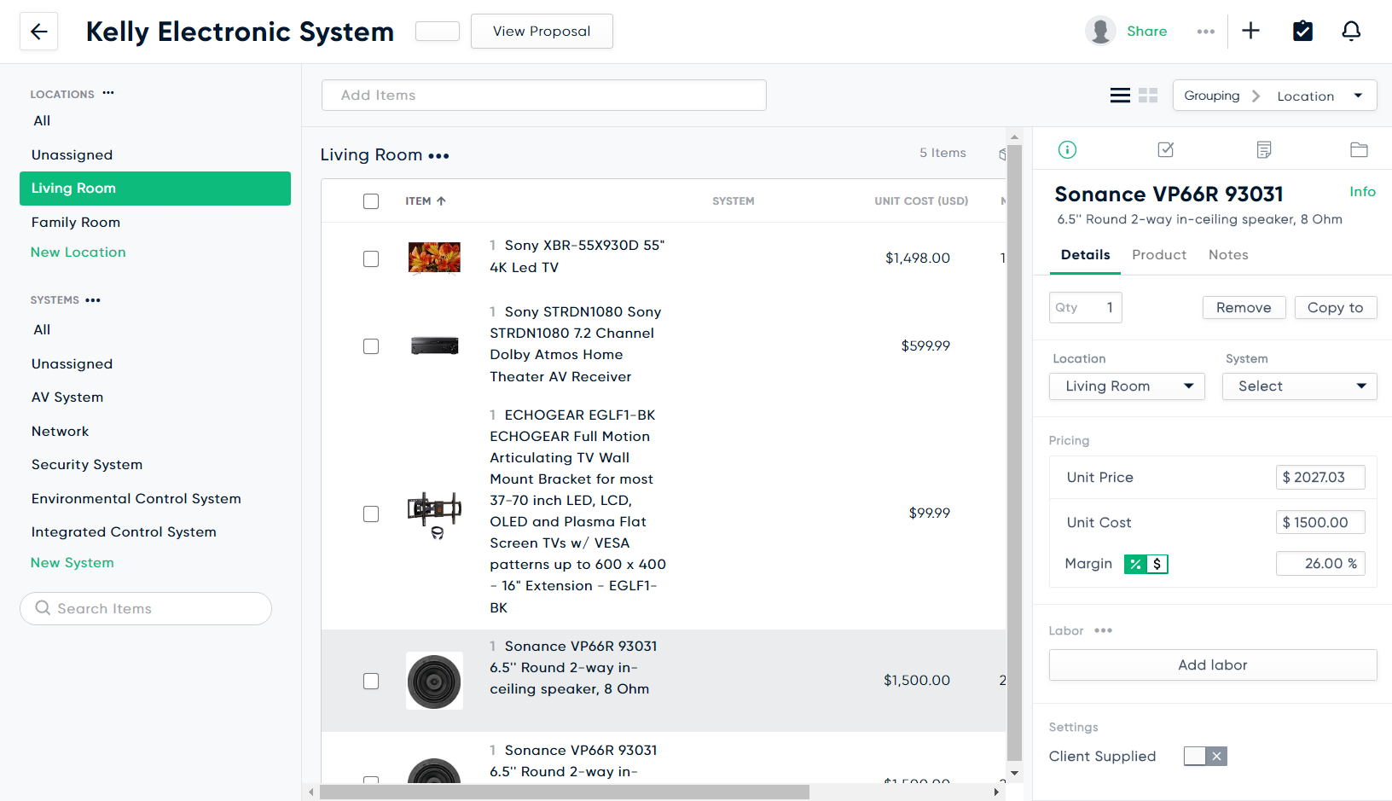Select the AV System entry
1392x801 pixels.
67,398
